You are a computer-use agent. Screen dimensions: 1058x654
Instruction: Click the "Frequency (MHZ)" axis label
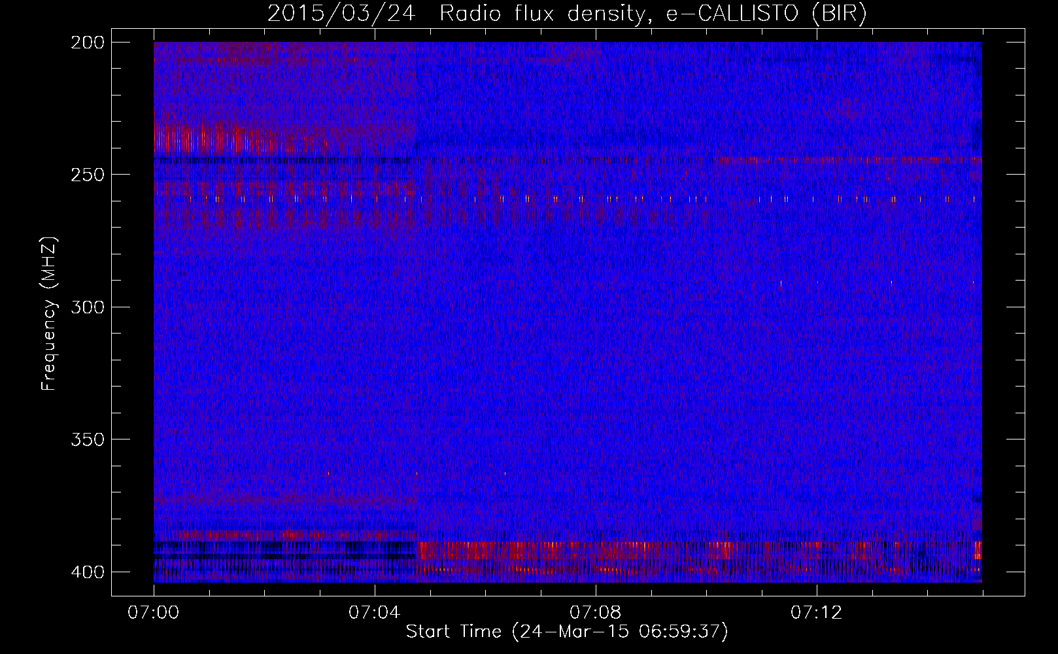coord(49,313)
